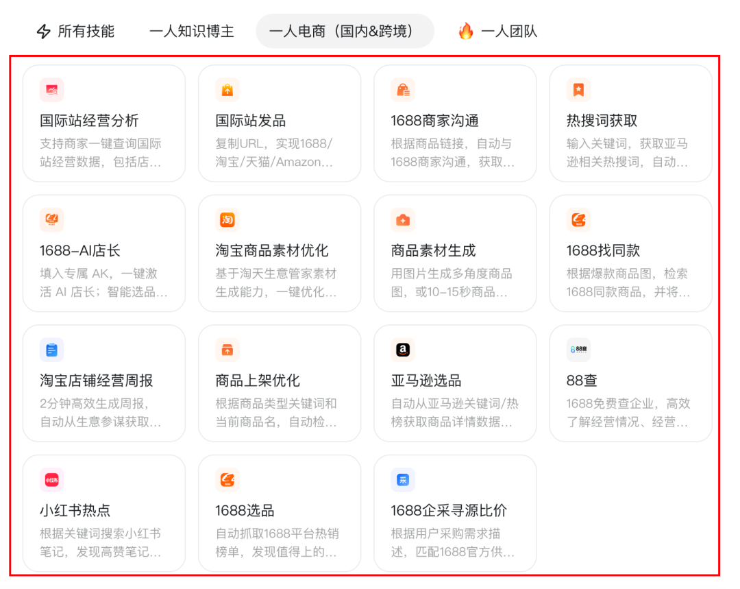Screen dimensions: 740x589
Task: Open the 一人知识博主 tab
Action: (x=191, y=31)
